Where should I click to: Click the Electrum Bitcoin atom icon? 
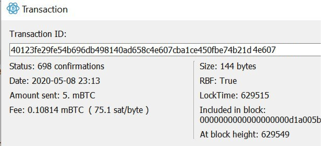[x=13, y=10]
